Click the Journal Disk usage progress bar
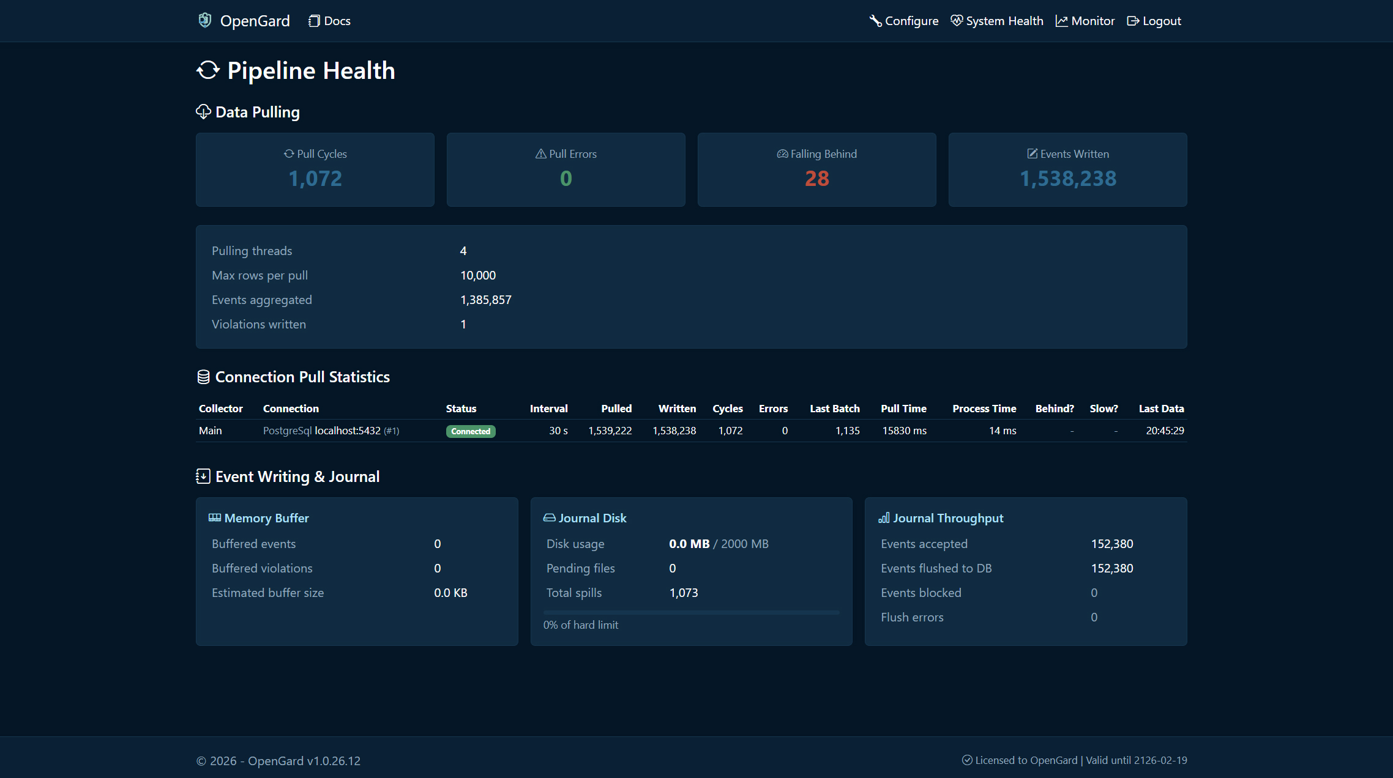 pyautogui.click(x=691, y=612)
